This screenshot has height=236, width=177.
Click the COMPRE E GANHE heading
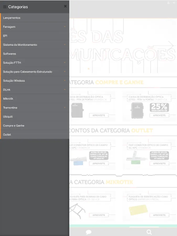tap(119, 82)
